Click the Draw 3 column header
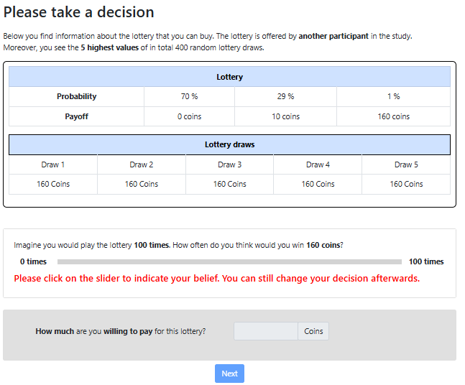 coord(229,164)
